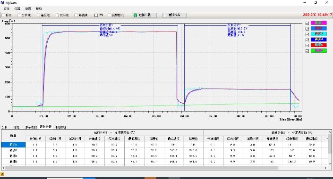Toggle the PWI checkbox
The height and width of the screenshot is (179, 333).
tap(96, 15)
